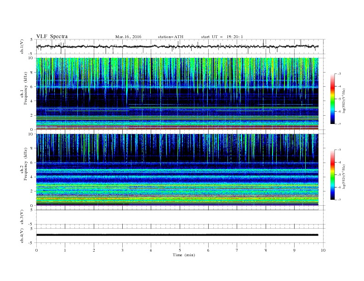Image resolution: width=364 pixels, height=281 pixels.
Task: Click the "-3" tick on ch.1 colorbar
Action: (339, 74)
